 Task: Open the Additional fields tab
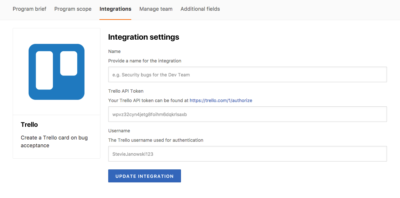tap(200, 9)
